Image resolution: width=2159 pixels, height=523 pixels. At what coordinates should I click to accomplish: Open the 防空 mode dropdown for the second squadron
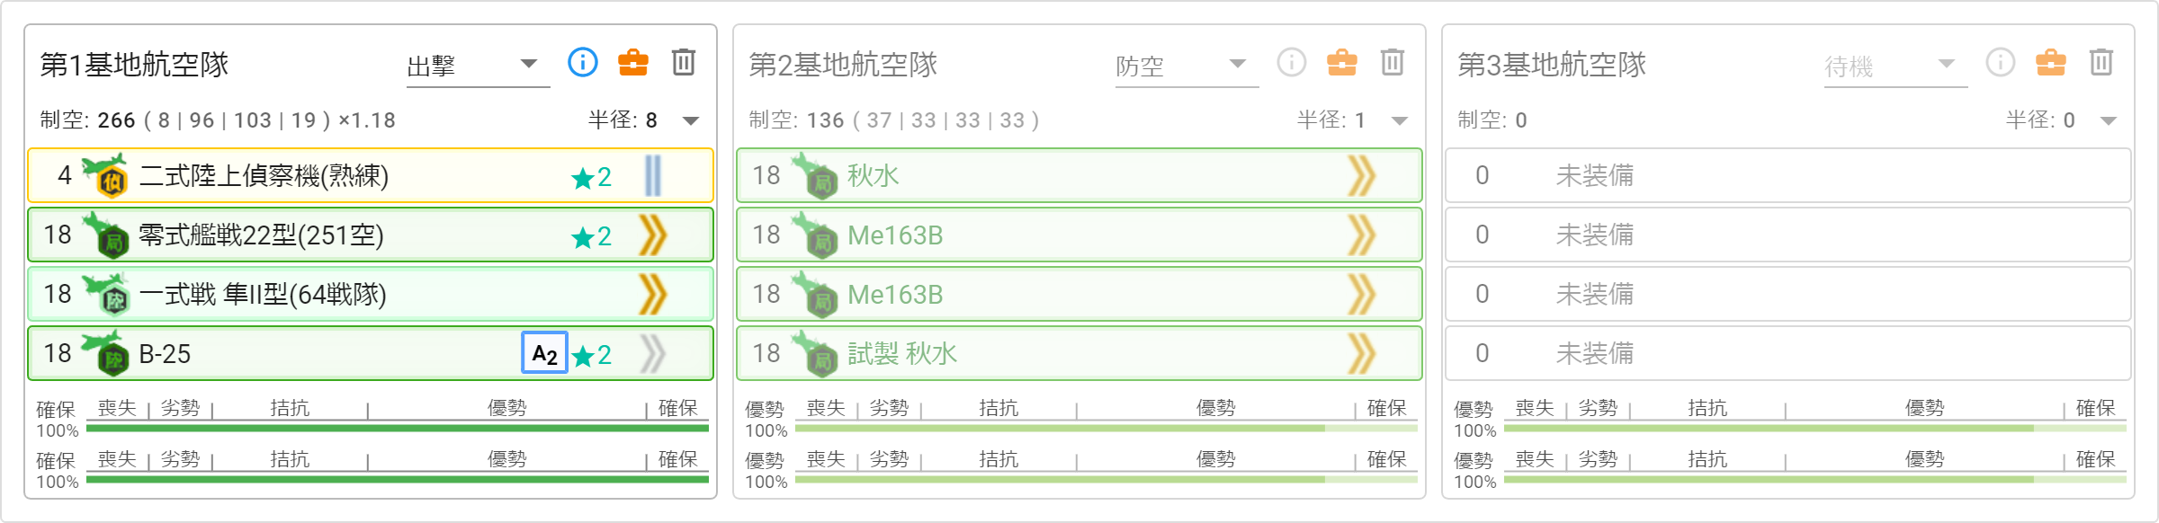click(x=1187, y=65)
